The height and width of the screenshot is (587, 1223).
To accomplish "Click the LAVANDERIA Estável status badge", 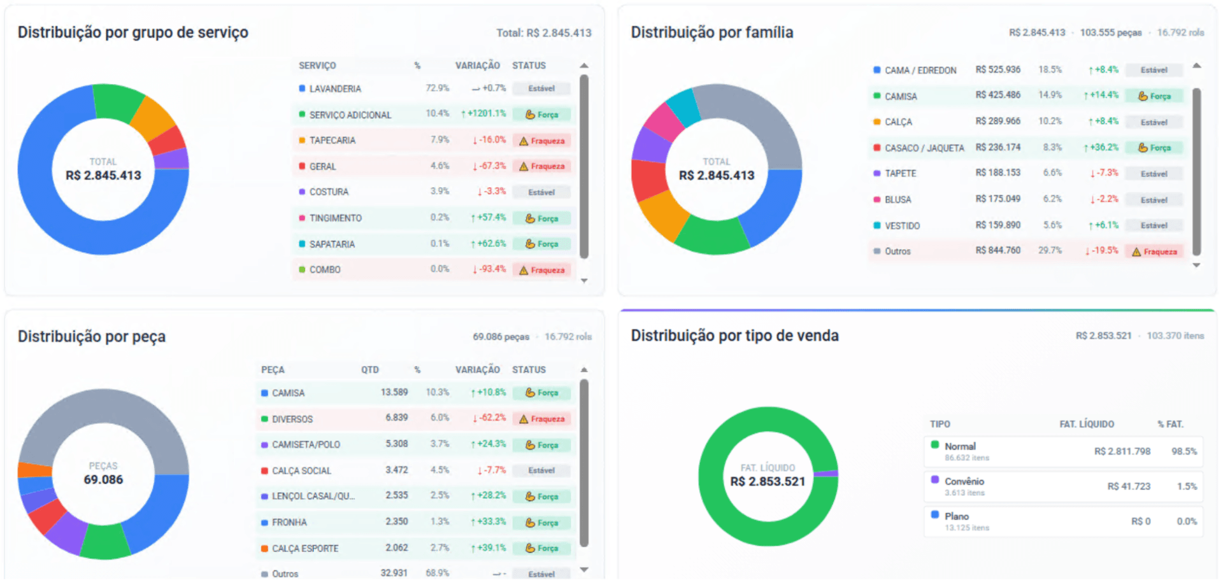I will click(541, 88).
